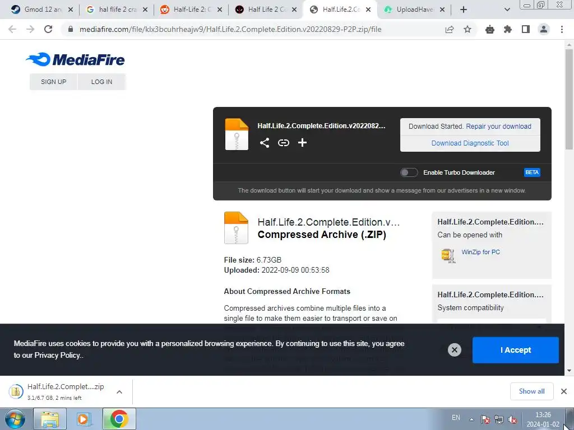574x430 pixels.
Task: Share this page via address bar icon
Action: tap(450, 29)
